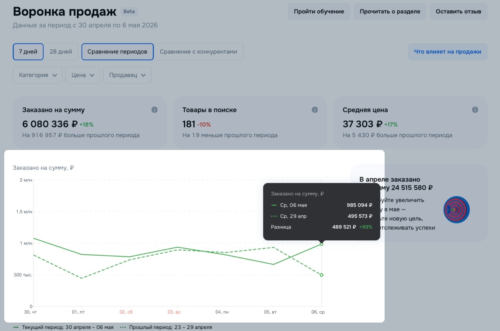Screen dimensions: 500x331
Task: Click the Оставить отзыв button
Action: click(x=458, y=12)
